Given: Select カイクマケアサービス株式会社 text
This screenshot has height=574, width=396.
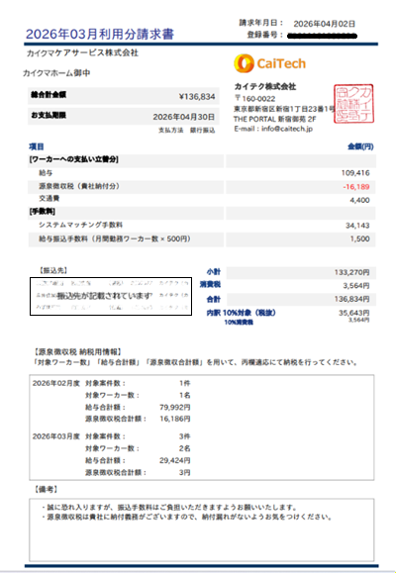Looking at the screenshot, I should point(82,53).
